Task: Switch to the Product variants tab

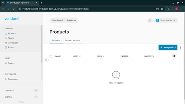Action: pyautogui.click(x=72, y=41)
